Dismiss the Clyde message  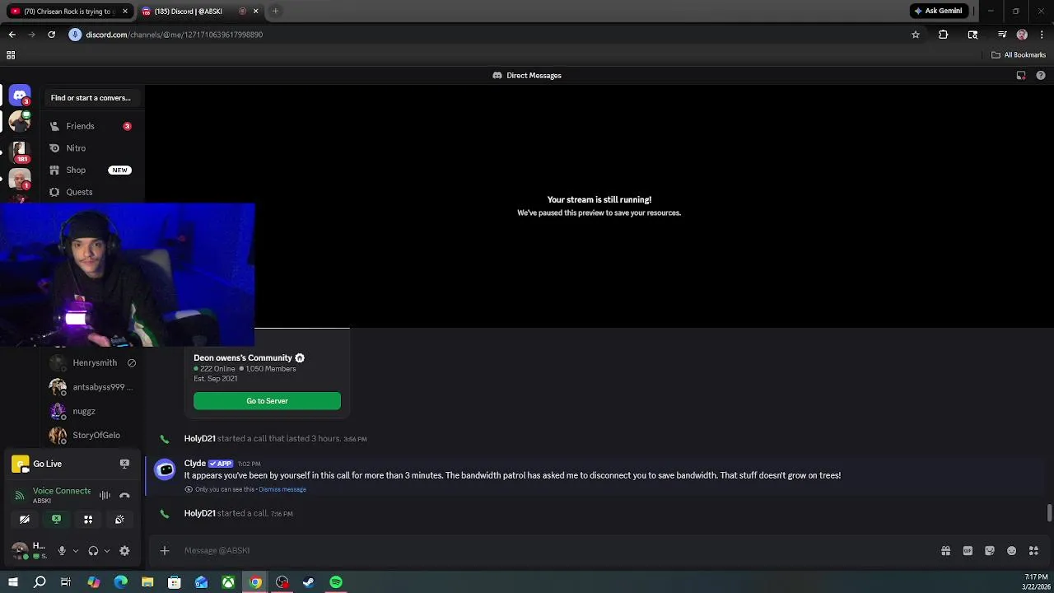click(x=282, y=489)
